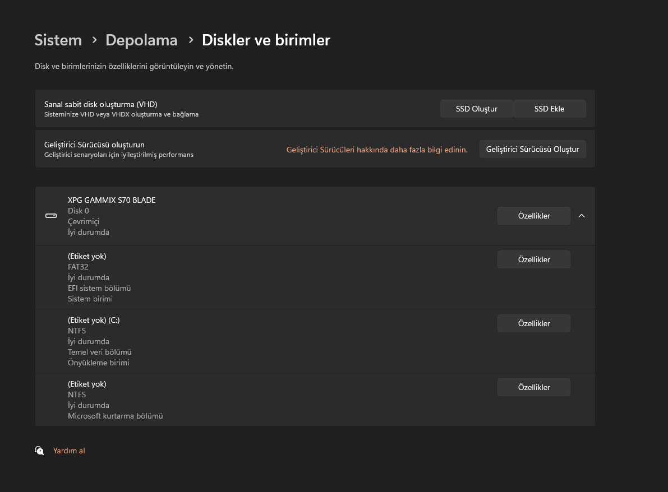Select the XPG GAMMIX S70 BLADE disk name
This screenshot has width=668, height=492.
[112, 200]
